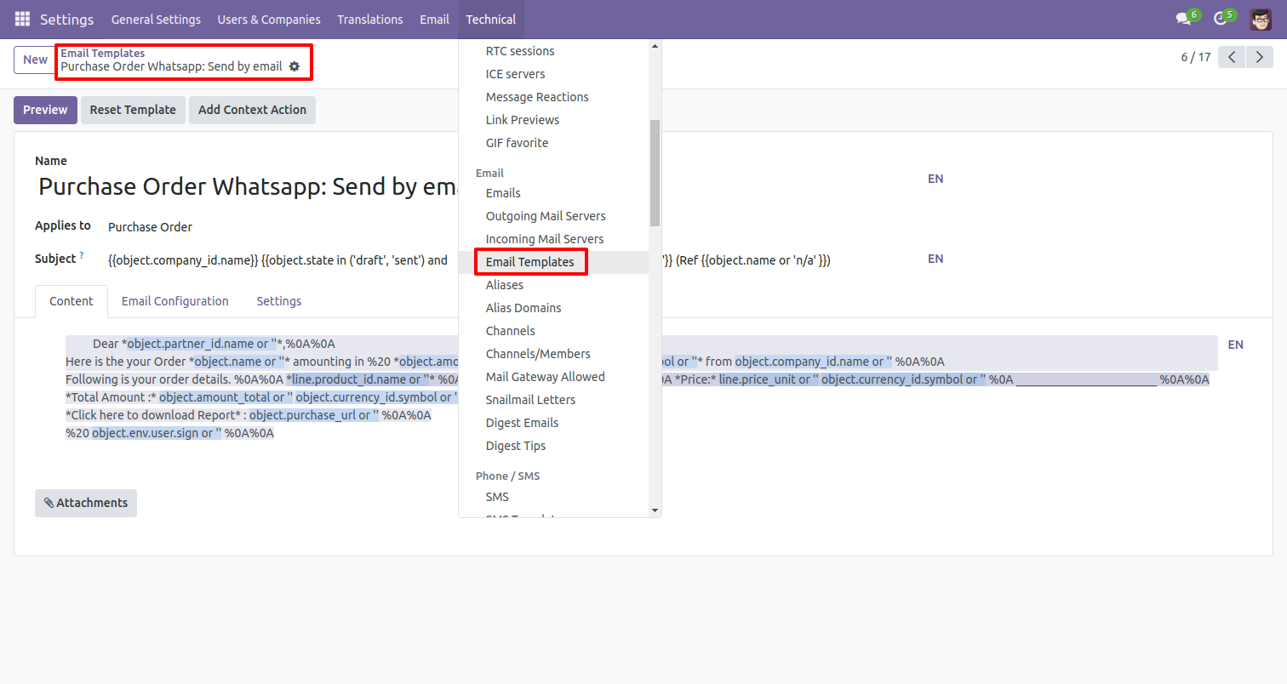Open the General Settings menu
Image resolution: width=1287 pixels, height=684 pixels.
[x=156, y=19]
